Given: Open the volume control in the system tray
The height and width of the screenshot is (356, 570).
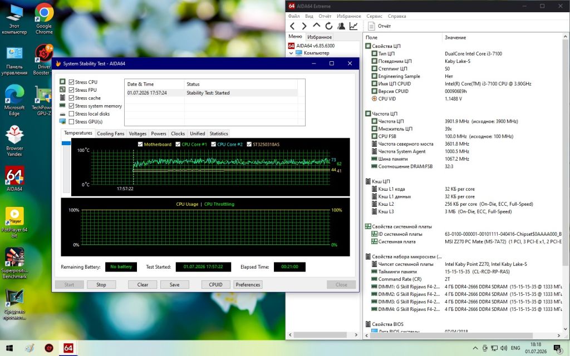Looking at the screenshot, I should coord(503,348).
